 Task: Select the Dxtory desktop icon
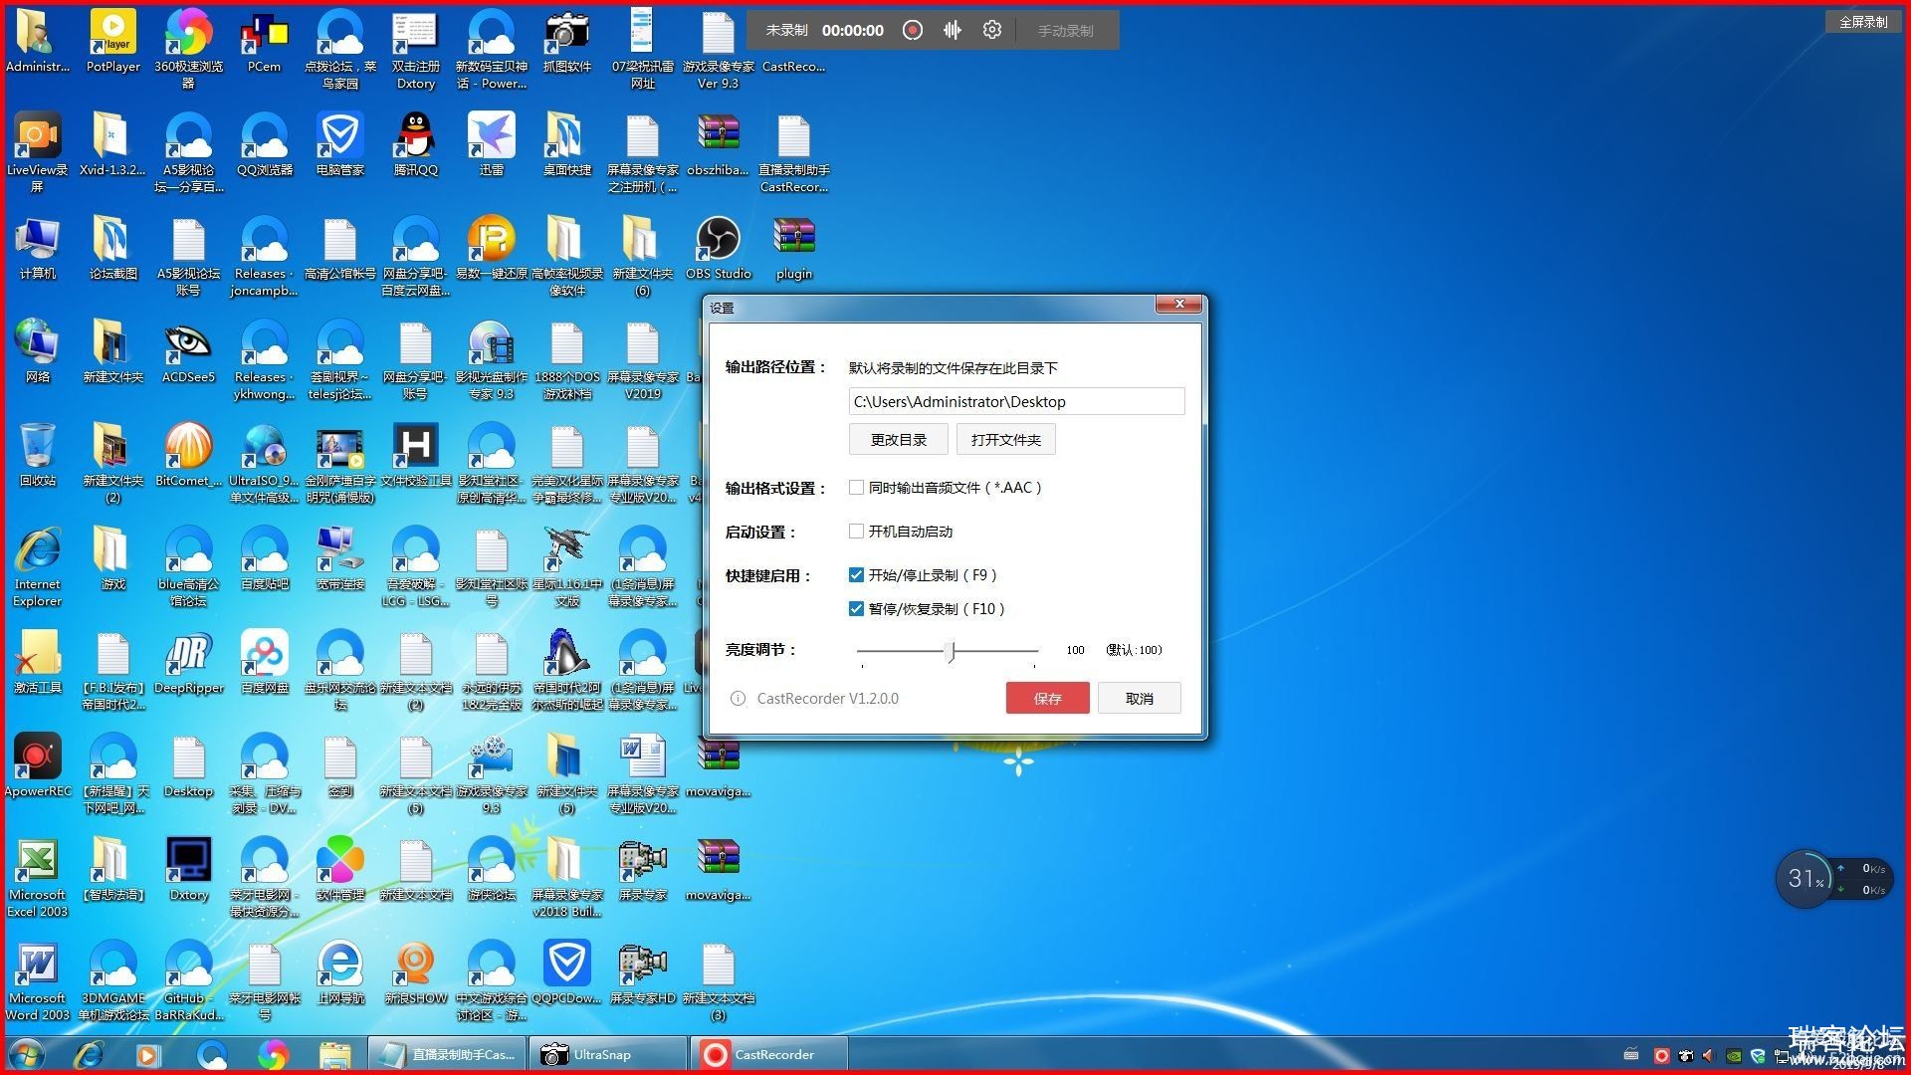tap(189, 870)
